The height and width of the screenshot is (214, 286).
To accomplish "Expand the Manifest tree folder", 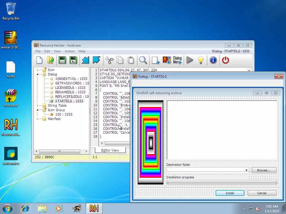I will pyautogui.click(x=38, y=119).
